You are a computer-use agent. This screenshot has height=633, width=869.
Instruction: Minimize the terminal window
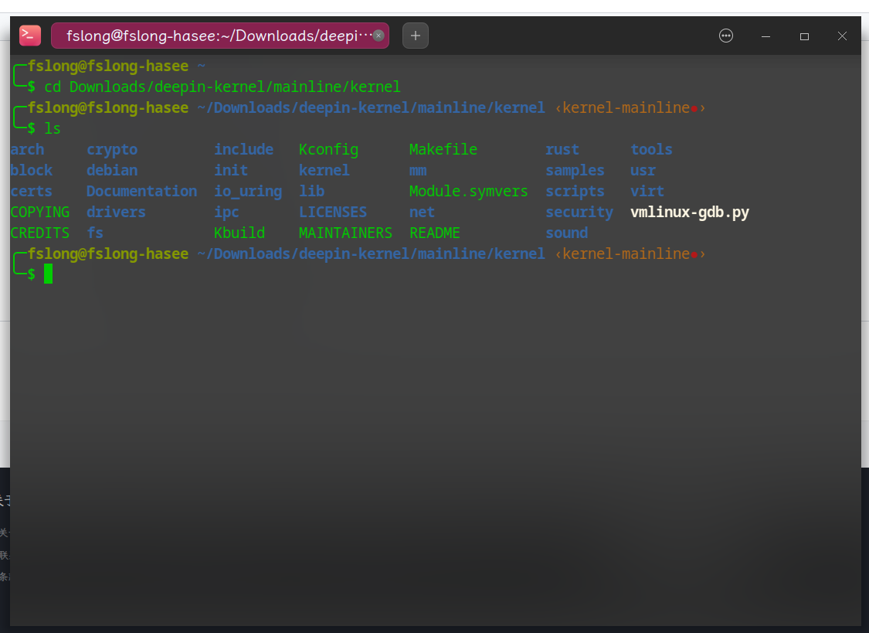pyautogui.click(x=766, y=36)
